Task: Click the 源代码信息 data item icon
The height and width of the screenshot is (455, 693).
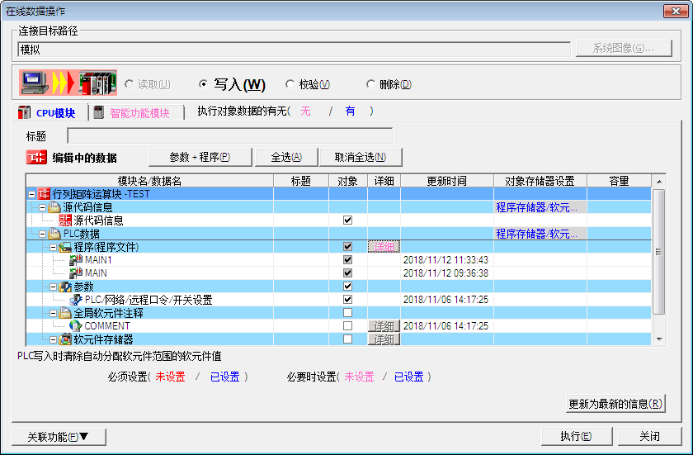Action: 65,220
